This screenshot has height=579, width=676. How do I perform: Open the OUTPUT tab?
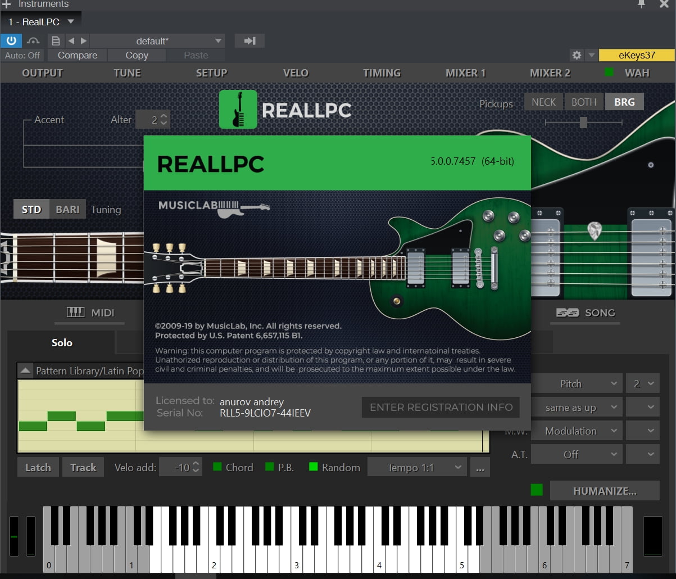point(42,73)
